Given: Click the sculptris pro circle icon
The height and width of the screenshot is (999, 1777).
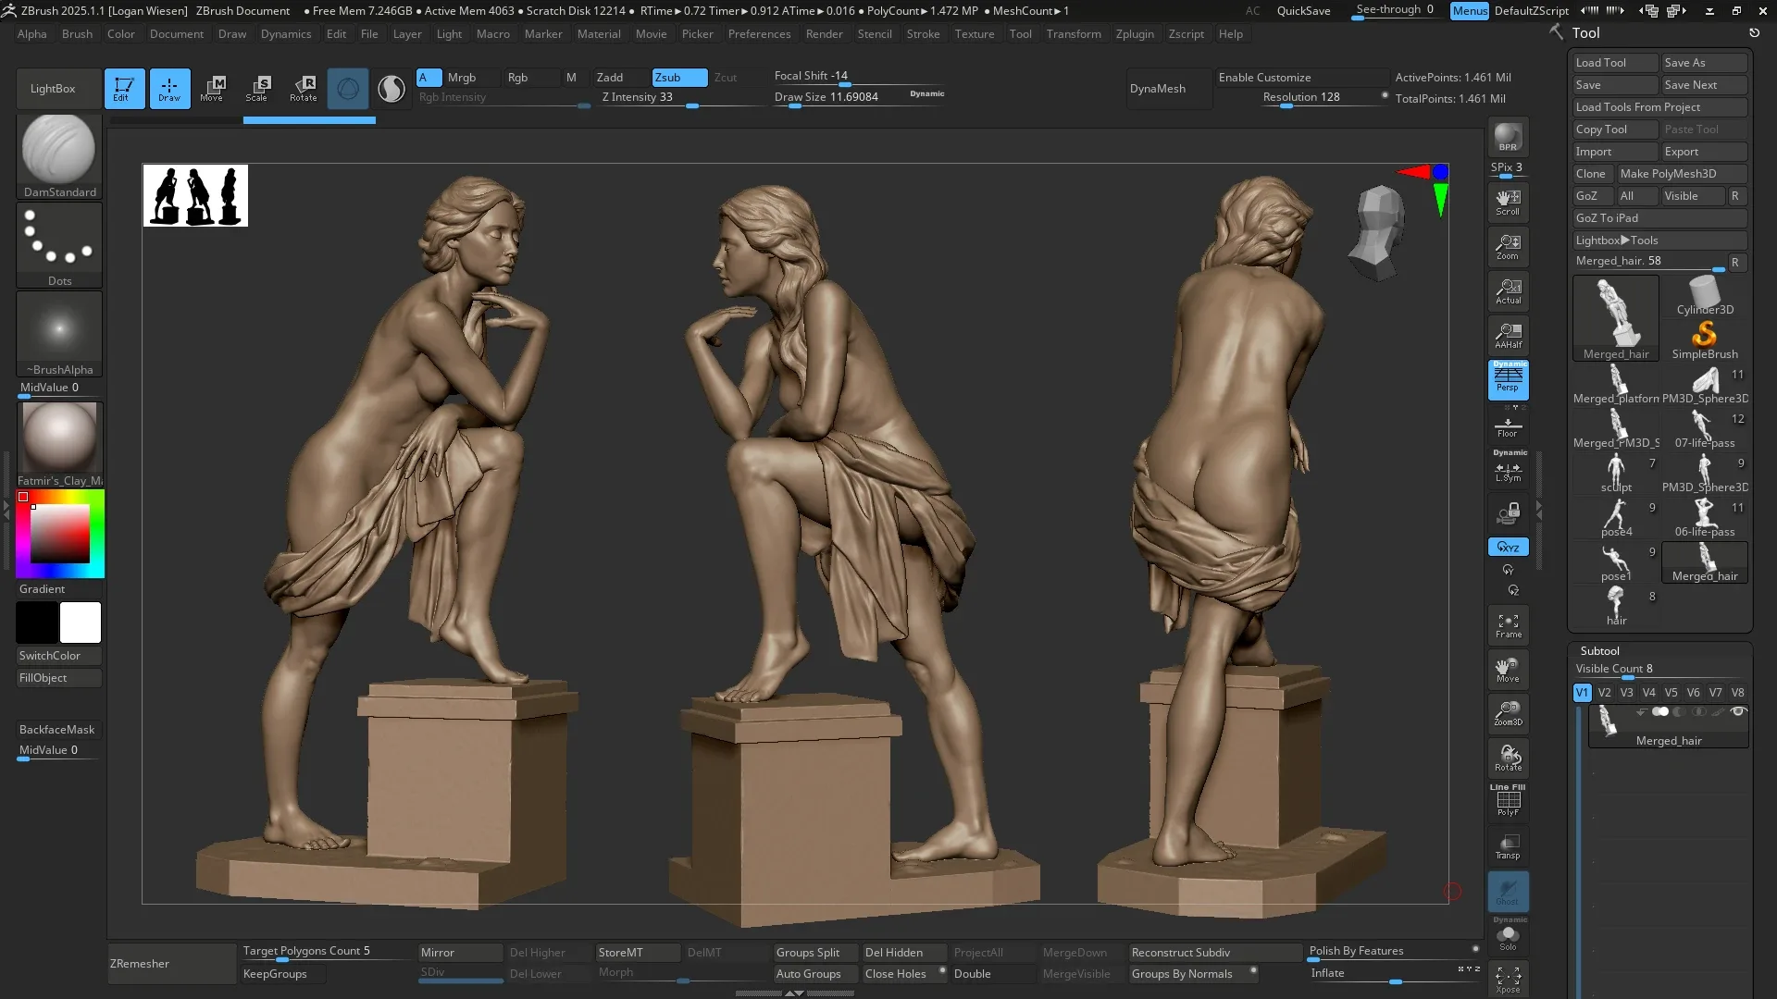Looking at the screenshot, I should pyautogui.click(x=348, y=89).
